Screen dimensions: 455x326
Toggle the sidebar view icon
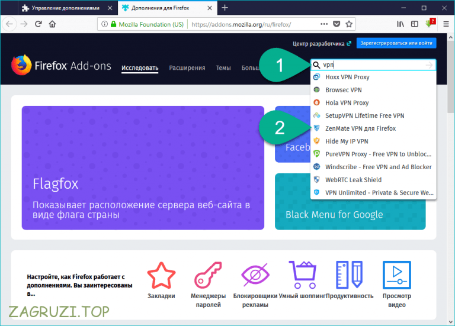pyautogui.click(x=415, y=24)
